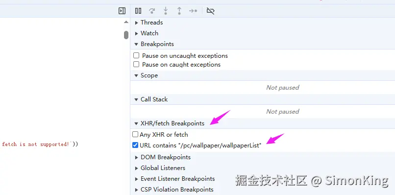Expand Global Listeners section

click(137, 168)
